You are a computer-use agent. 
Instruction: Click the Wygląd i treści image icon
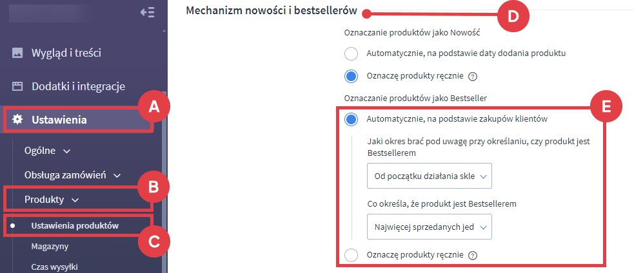point(17,53)
